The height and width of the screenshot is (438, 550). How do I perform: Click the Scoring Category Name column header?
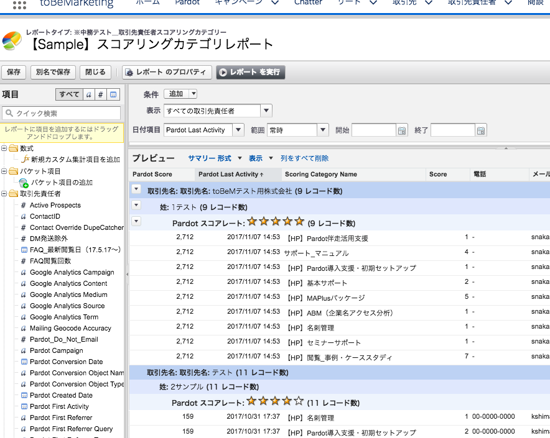pos(353,174)
